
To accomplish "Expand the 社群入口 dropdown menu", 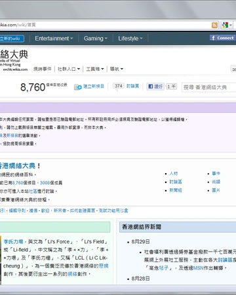I will tap(69, 69).
